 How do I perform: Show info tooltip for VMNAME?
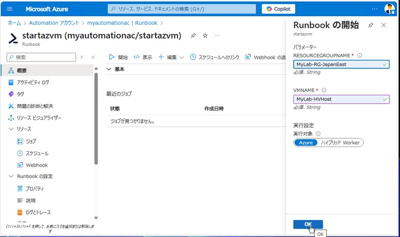pyautogui.click(x=324, y=90)
